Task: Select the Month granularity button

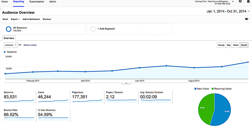Action: [x=244, y=45]
